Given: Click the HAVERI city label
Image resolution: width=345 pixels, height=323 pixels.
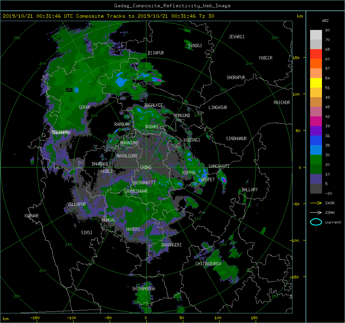Looking at the screenshot, I should pyautogui.click(x=133, y=230).
